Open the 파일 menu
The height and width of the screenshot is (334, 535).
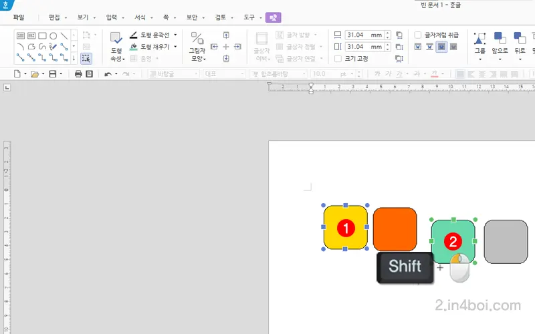[x=19, y=17]
